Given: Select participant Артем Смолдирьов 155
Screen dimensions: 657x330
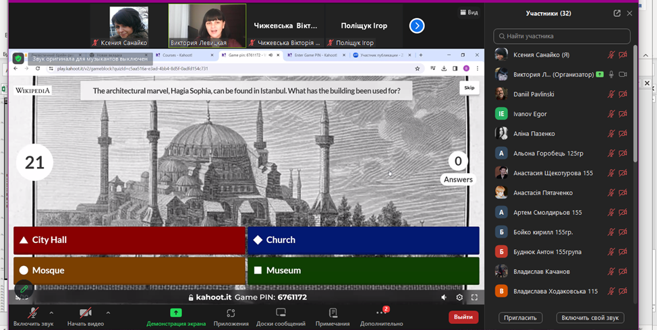Looking at the screenshot, I should pos(547,212).
